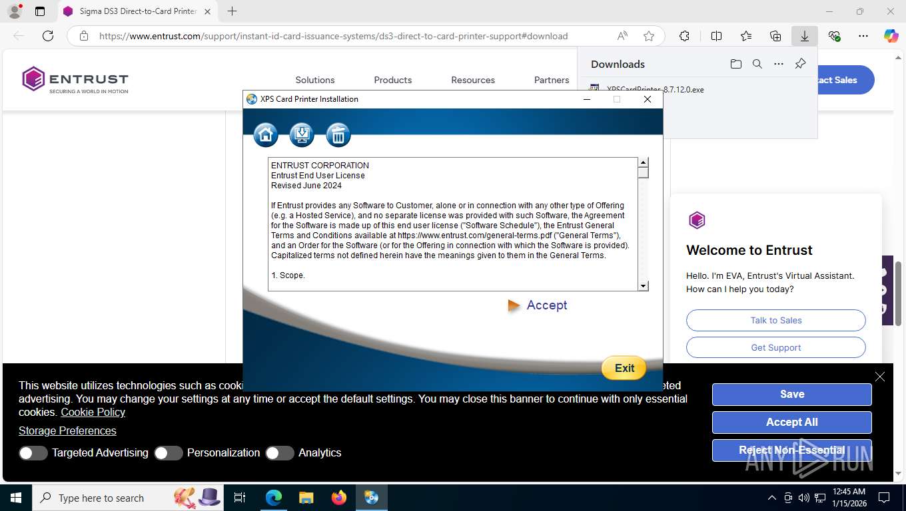
Task: Toggle Targeted Advertising switch
Action: (33, 453)
